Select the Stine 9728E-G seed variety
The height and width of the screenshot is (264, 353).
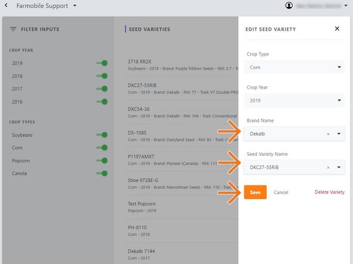coord(181,183)
